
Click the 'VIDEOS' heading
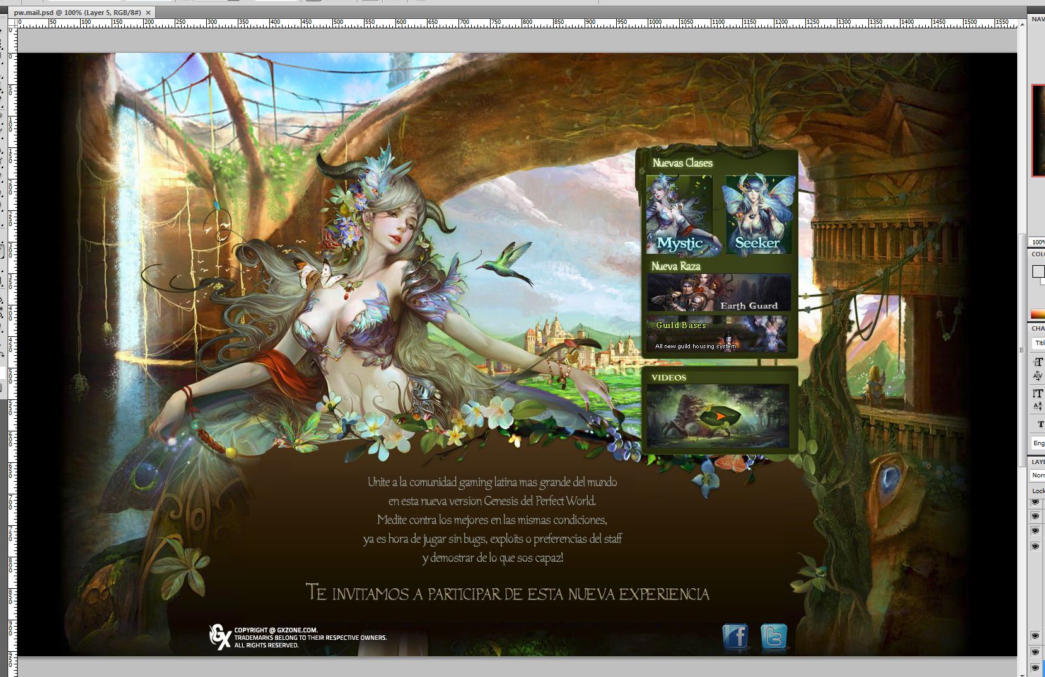668,378
